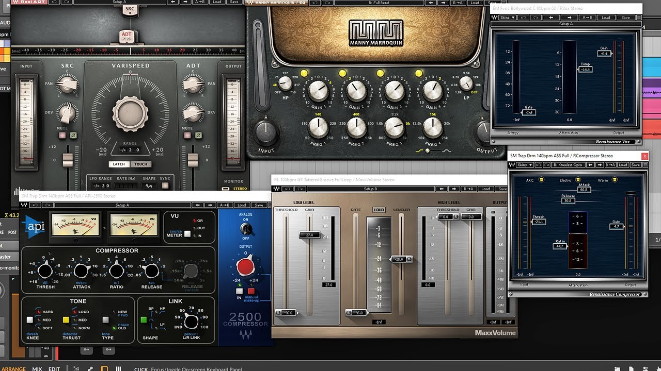
Task: Click previous preset arrow in API-2500 toolbar
Action: click(x=198, y=205)
